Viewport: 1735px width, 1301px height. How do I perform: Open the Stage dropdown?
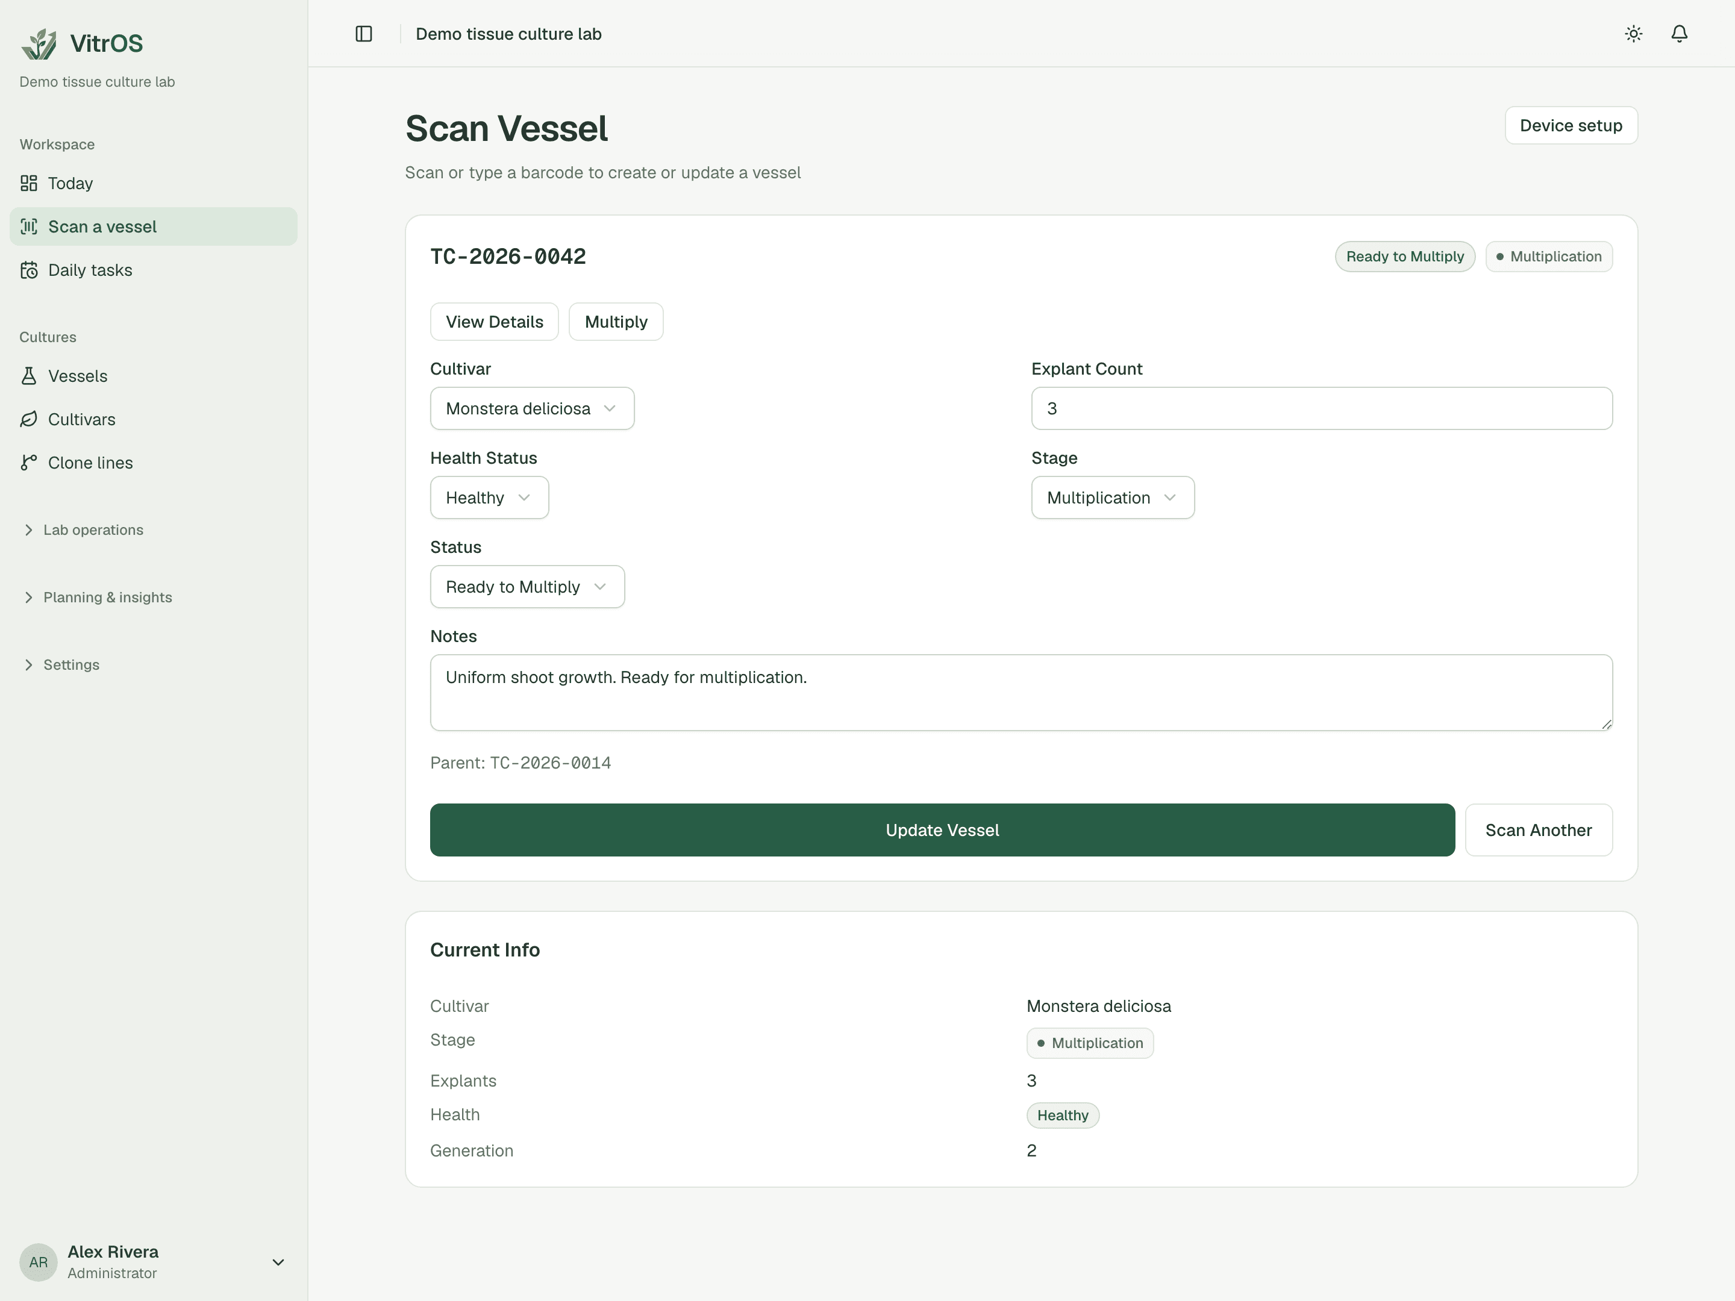click(x=1112, y=498)
